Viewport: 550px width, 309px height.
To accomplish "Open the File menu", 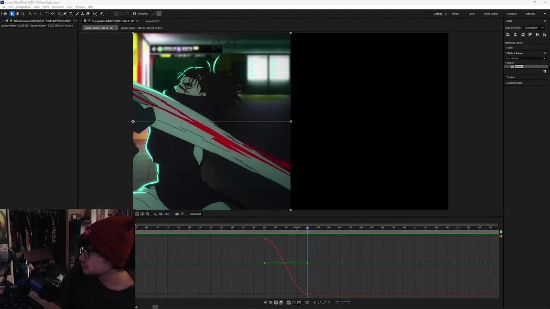I will 3,7.
